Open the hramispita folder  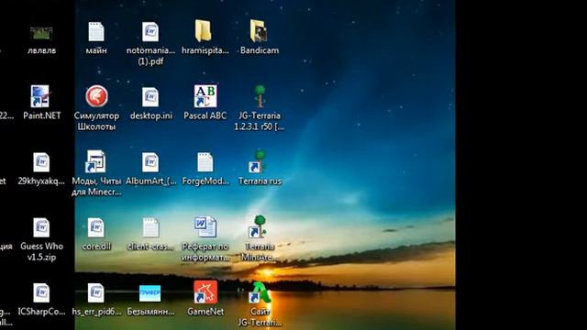pyautogui.click(x=204, y=30)
